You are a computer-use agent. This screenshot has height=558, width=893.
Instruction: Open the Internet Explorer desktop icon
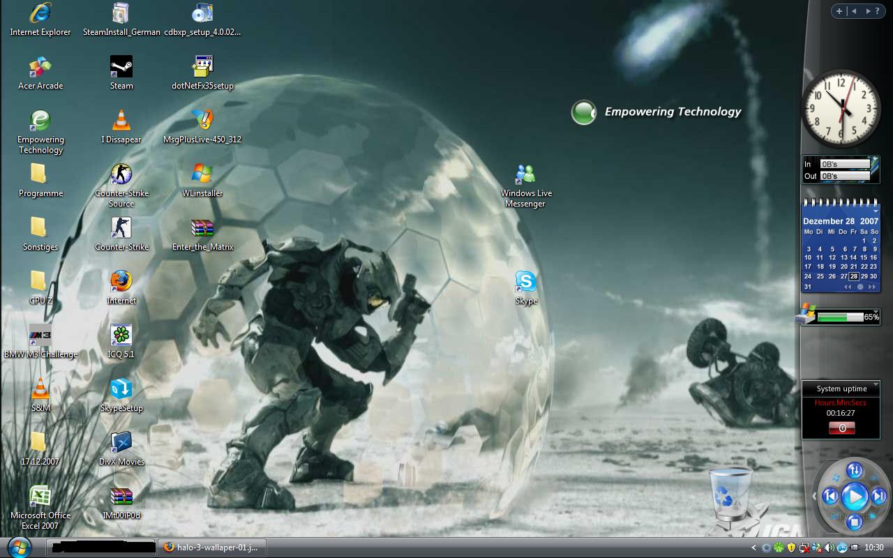40,20
